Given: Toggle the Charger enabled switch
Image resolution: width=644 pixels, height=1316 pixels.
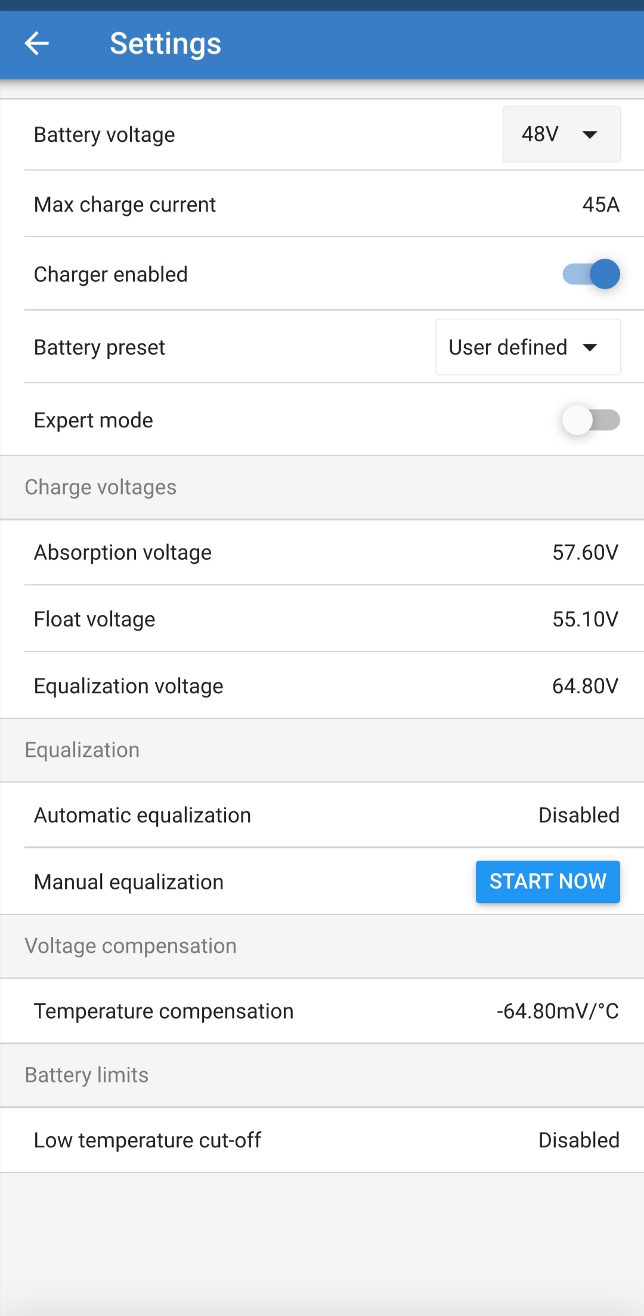Looking at the screenshot, I should [591, 274].
